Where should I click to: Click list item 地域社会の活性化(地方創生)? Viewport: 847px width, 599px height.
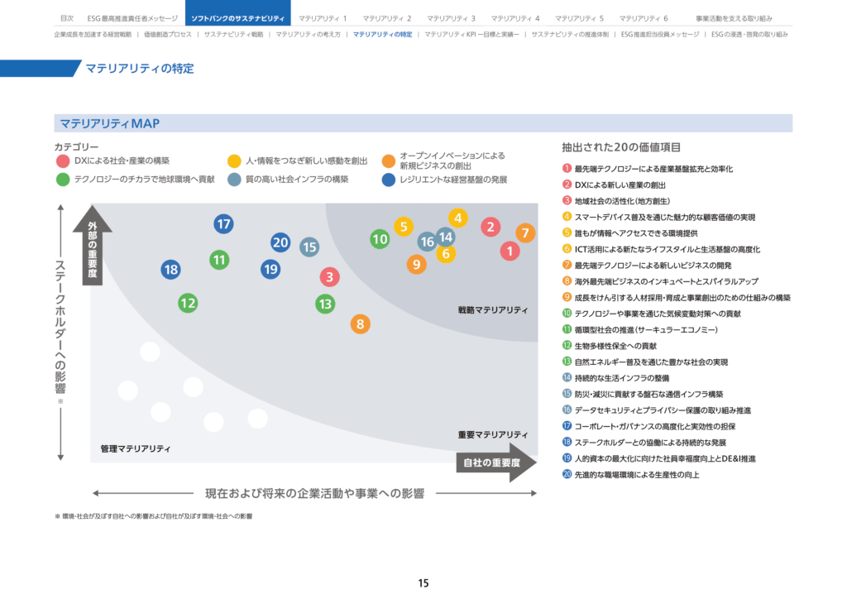616,201
